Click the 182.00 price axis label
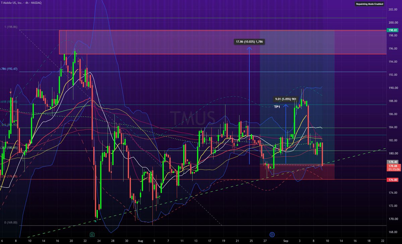The height and width of the screenshot is (244, 402). 393,140
